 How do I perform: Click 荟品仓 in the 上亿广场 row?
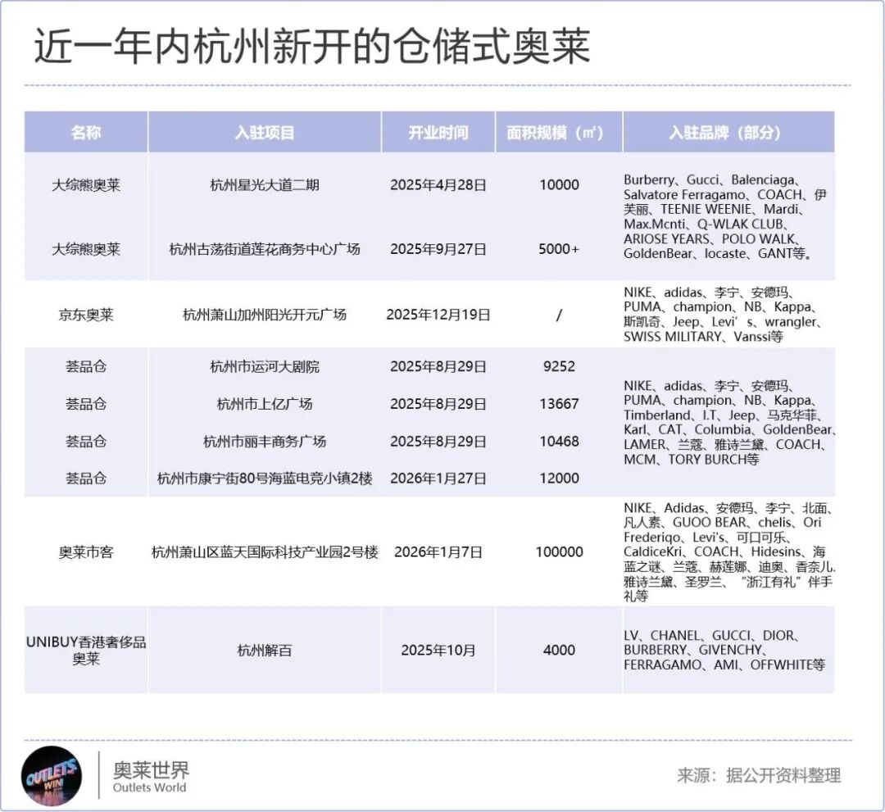[86, 403]
